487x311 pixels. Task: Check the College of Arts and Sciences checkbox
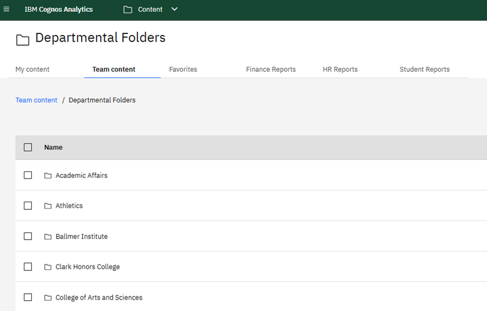point(28,297)
